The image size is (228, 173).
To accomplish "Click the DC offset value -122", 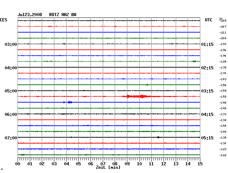I will 223,155.
